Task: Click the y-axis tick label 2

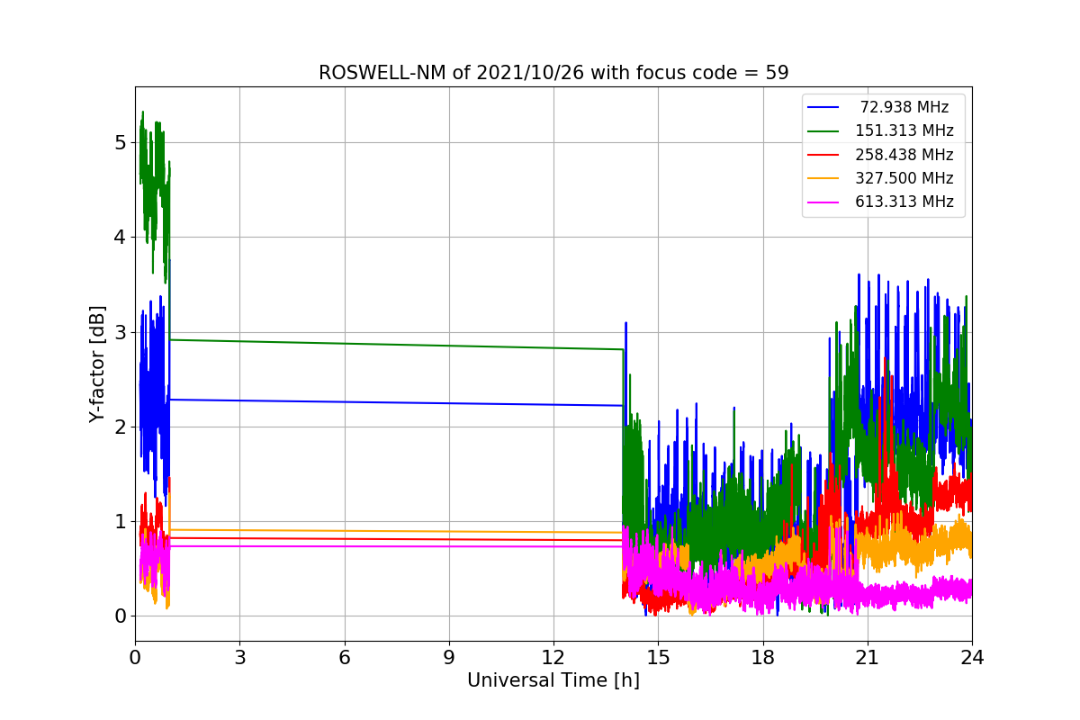Action: [x=120, y=427]
